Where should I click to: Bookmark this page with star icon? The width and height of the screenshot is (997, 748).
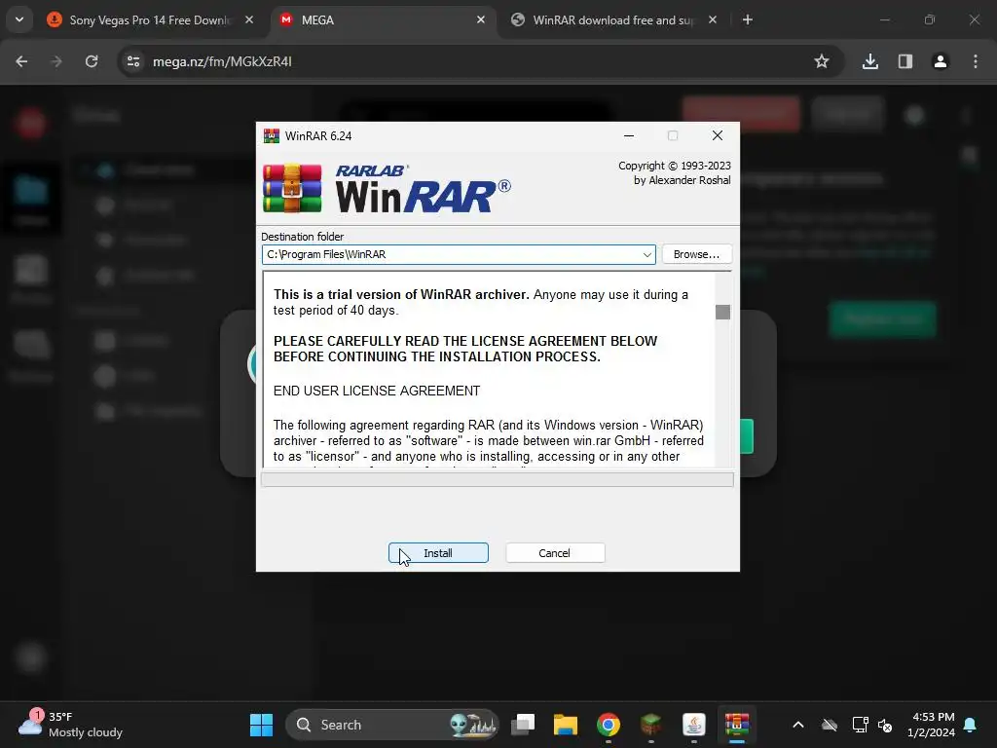(x=822, y=61)
